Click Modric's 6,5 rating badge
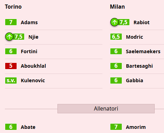This screenshot has width=164, height=133. coord(116,37)
